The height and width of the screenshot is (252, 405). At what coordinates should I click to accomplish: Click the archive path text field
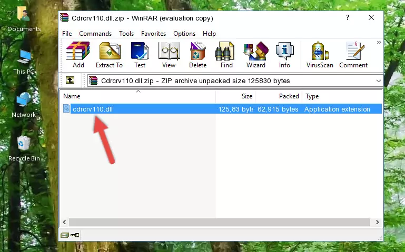pos(235,80)
